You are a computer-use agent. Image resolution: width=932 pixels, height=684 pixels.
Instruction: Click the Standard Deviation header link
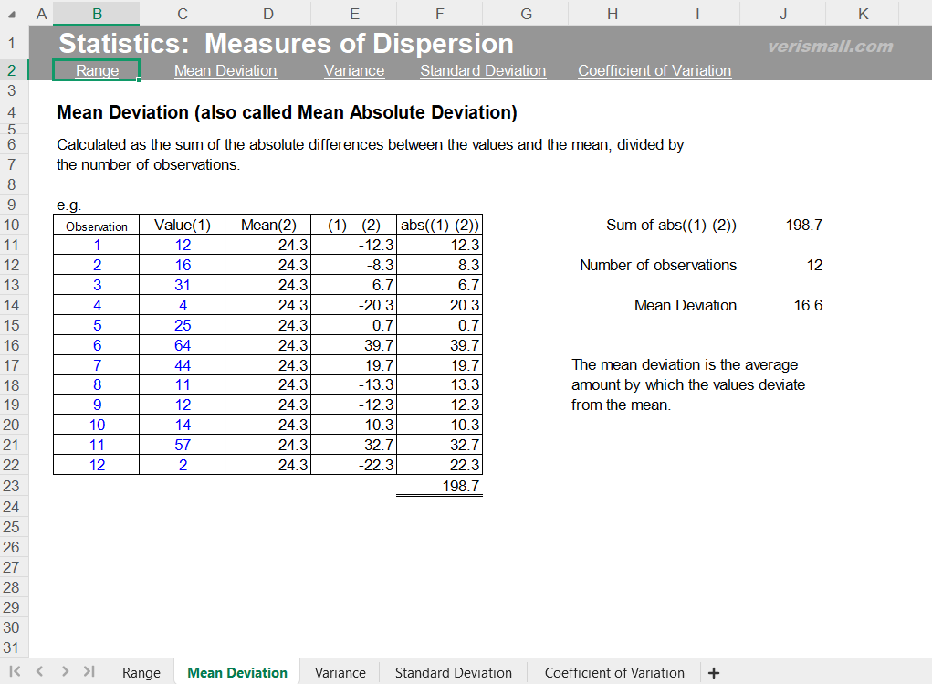(x=483, y=70)
